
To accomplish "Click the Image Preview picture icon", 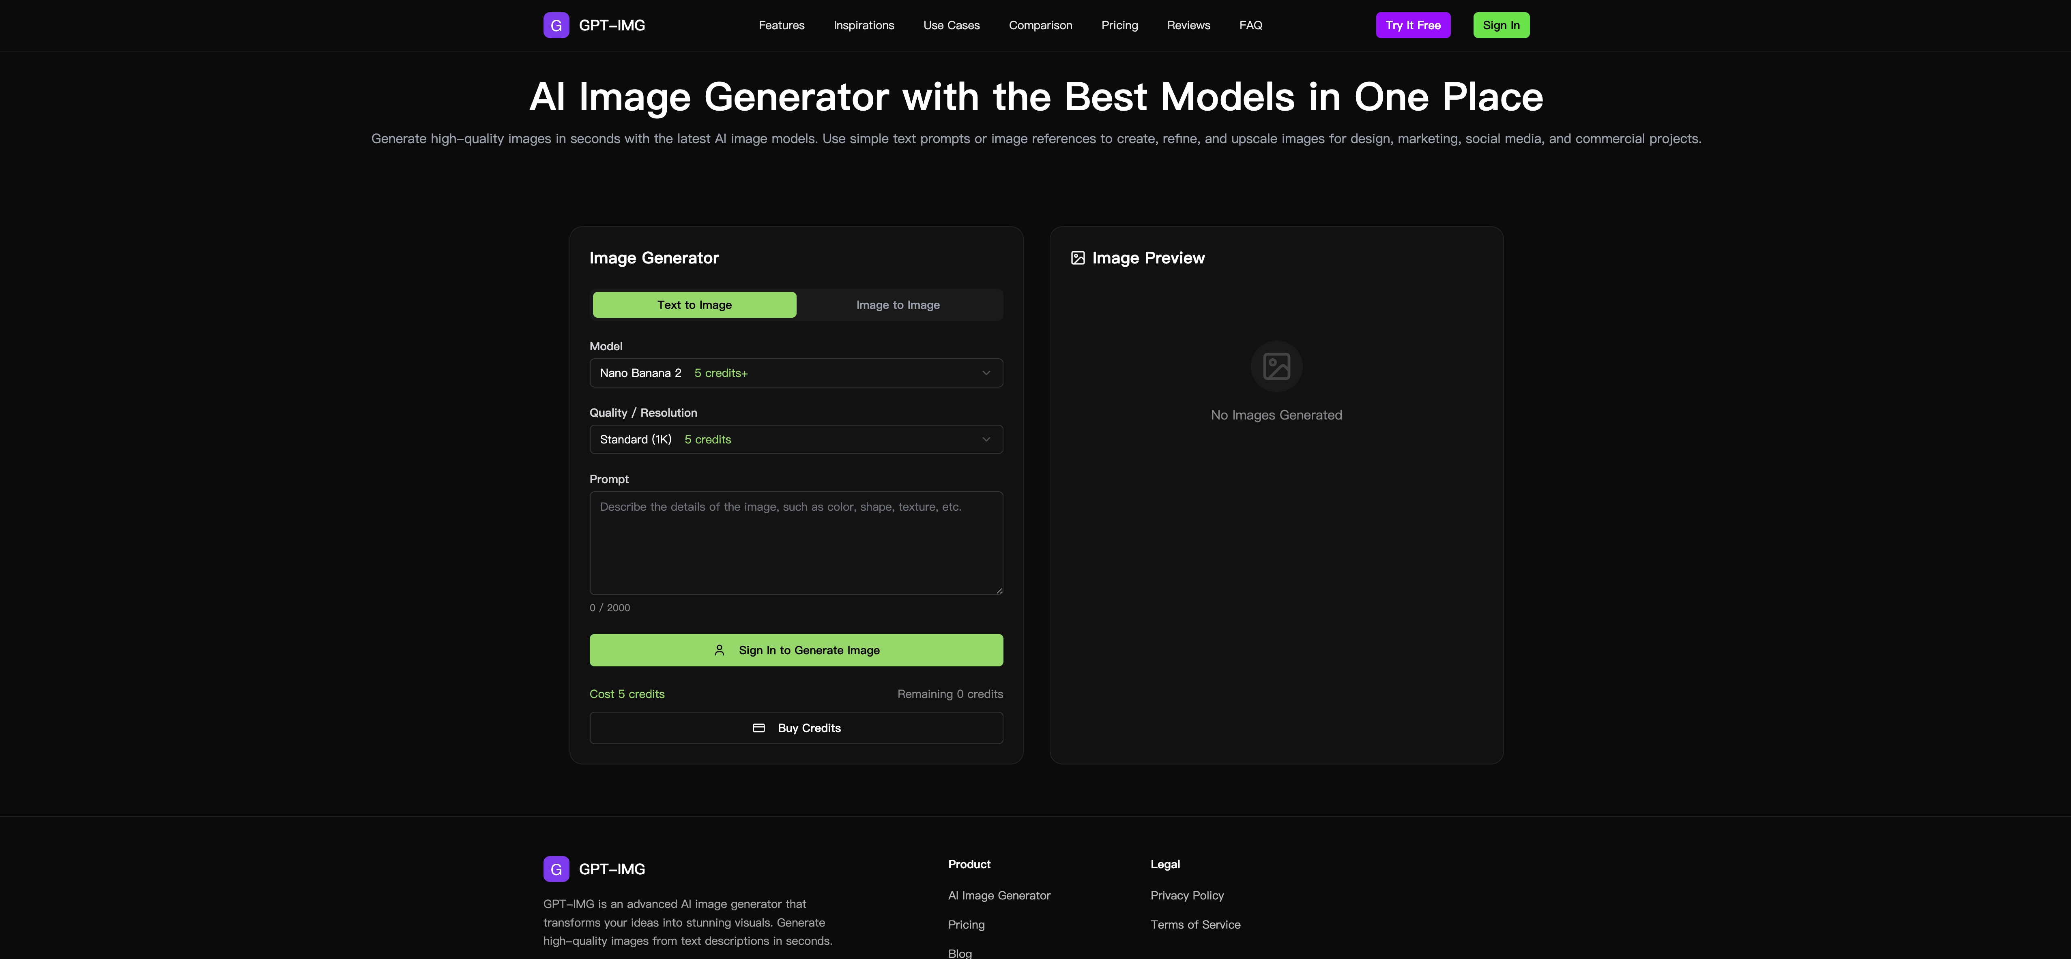I will point(1077,258).
